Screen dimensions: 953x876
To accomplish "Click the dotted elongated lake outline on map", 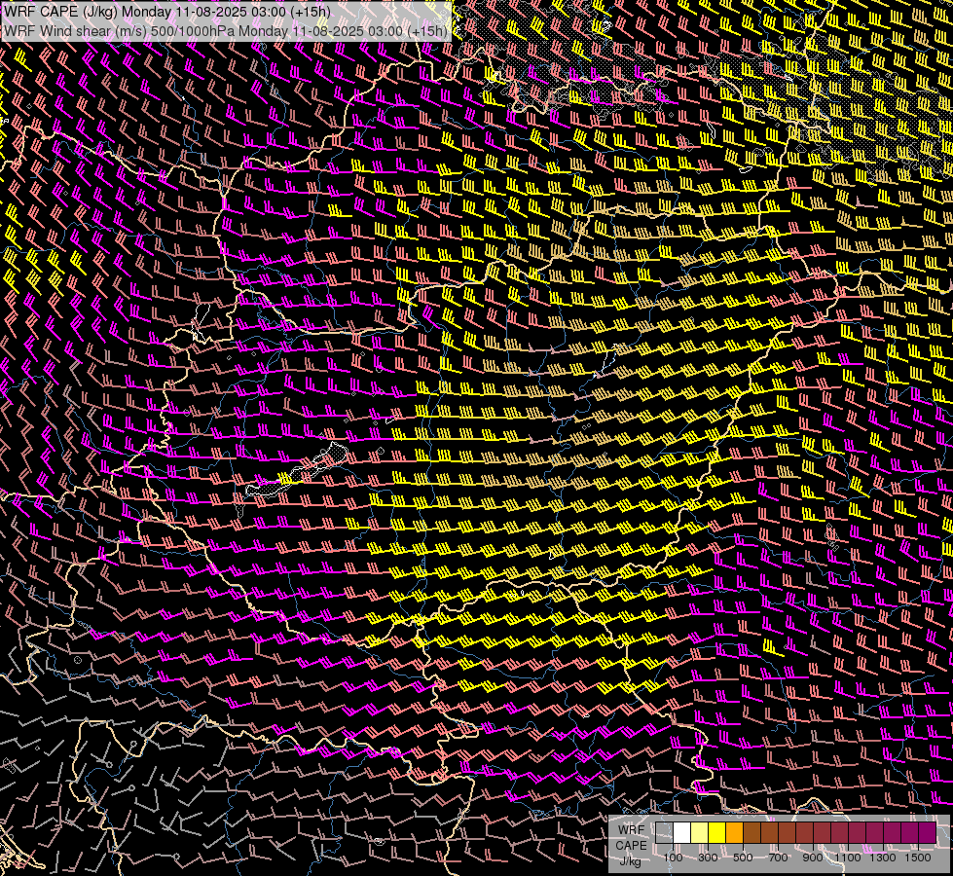I will [297, 470].
